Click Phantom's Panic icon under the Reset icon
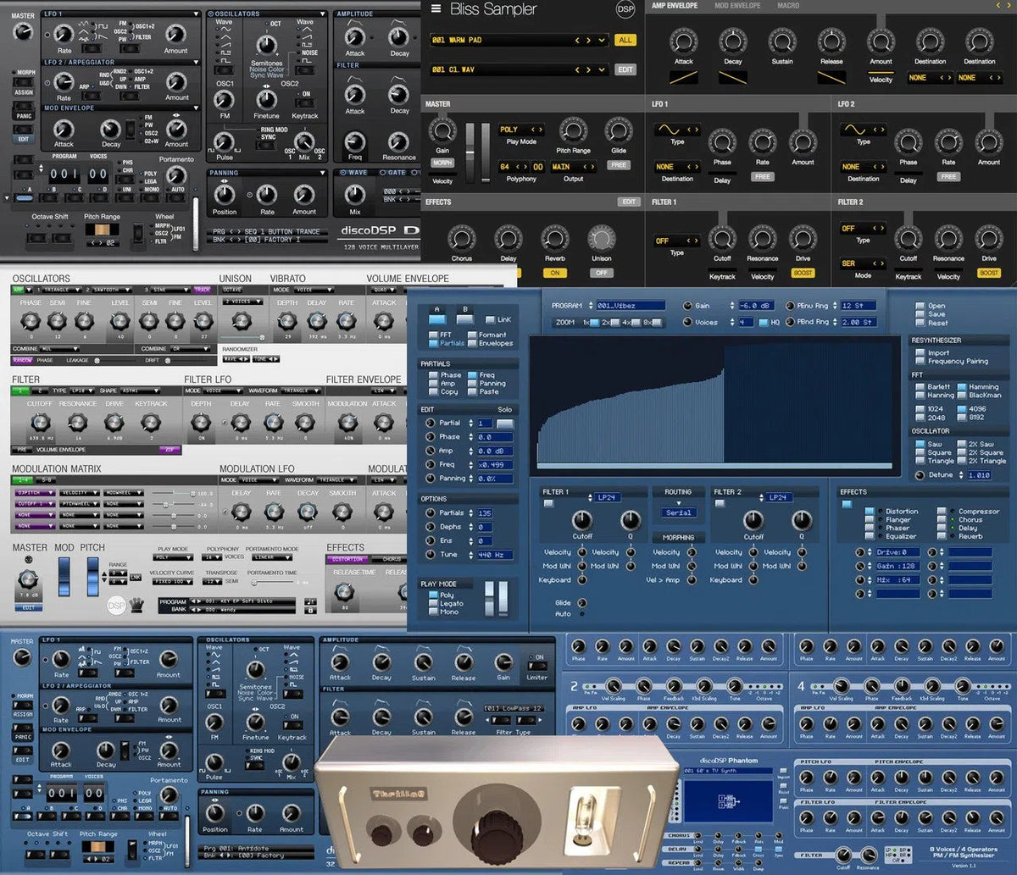 [783, 800]
